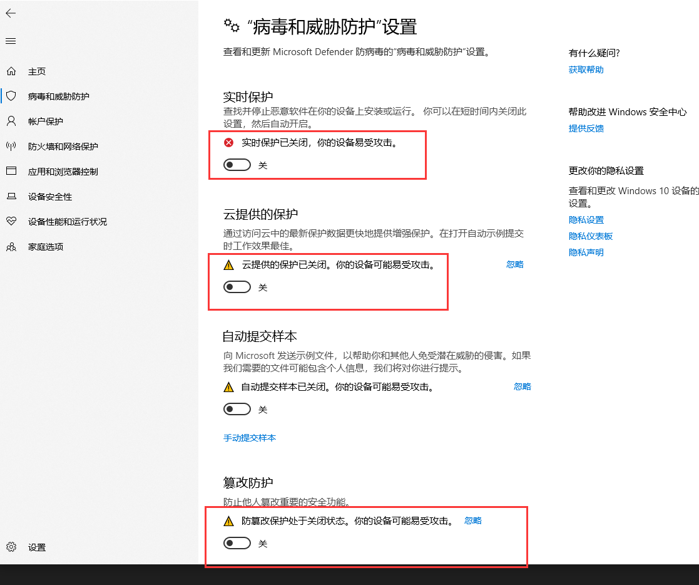699x585 pixels.
Task: Click the warning icon for 防篡改保护
Action: [x=228, y=521]
